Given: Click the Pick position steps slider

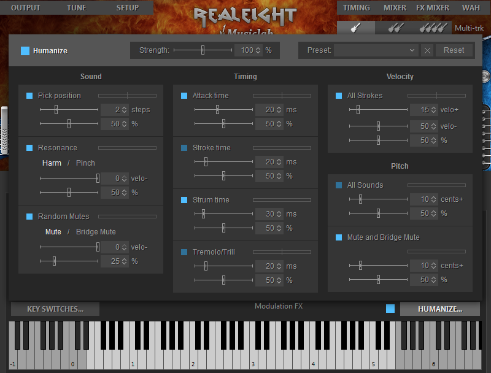Looking at the screenshot, I should pyautogui.click(x=69, y=110).
